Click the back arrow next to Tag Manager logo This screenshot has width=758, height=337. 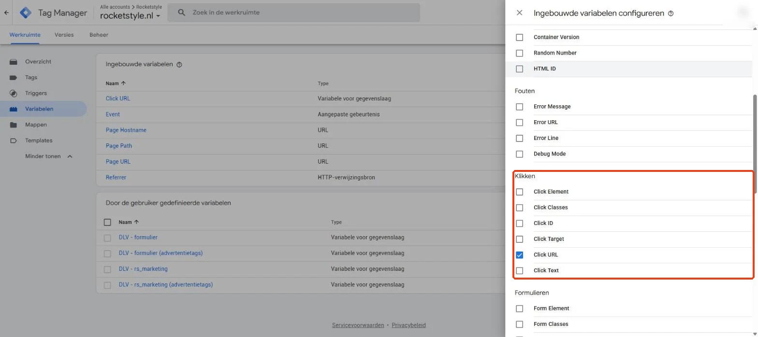pos(6,13)
